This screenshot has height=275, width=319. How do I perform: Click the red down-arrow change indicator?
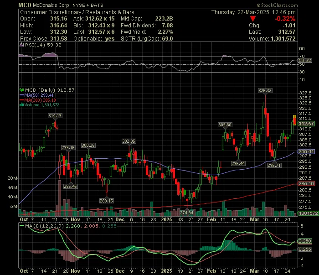pos(253,19)
